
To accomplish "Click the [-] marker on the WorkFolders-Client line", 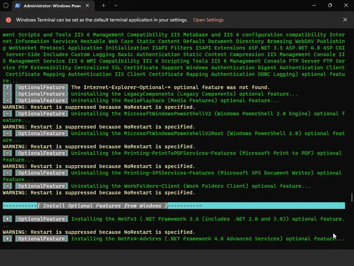I will pos(7,186).
